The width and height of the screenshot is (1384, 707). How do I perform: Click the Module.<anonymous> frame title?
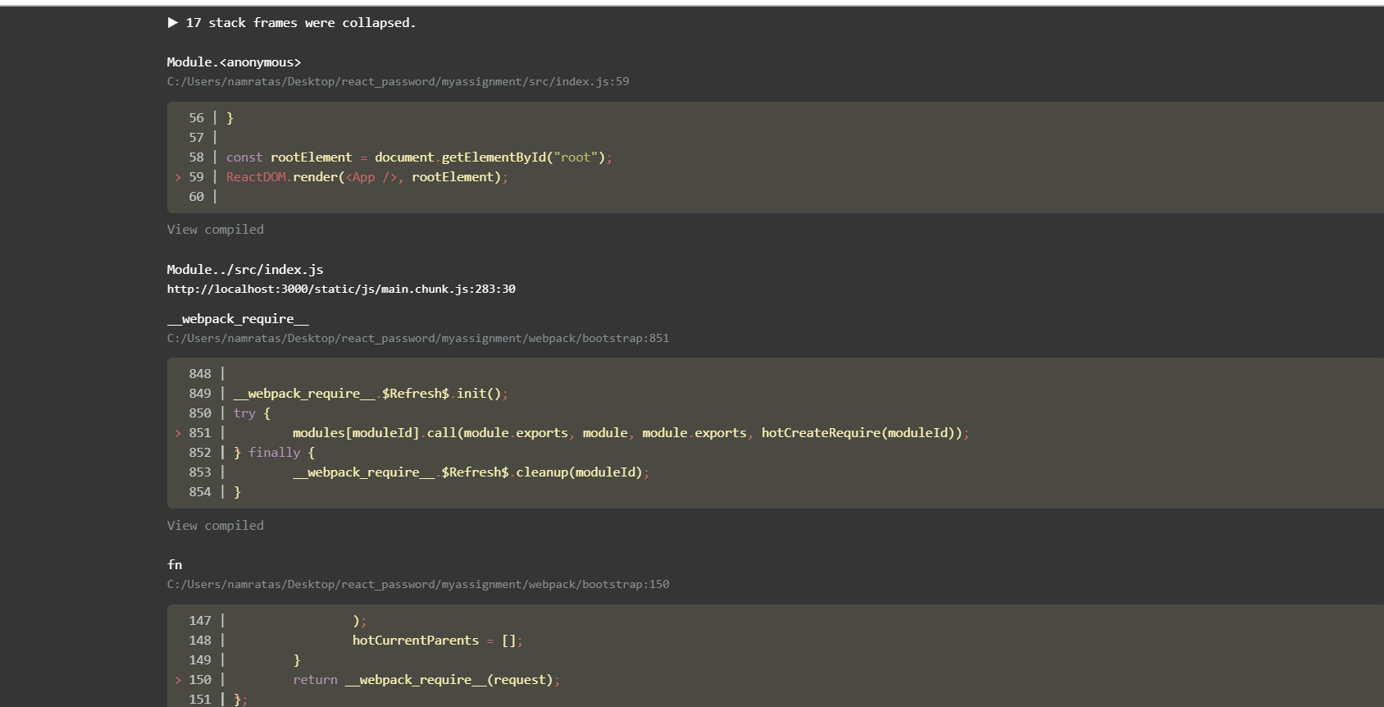pos(234,62)
